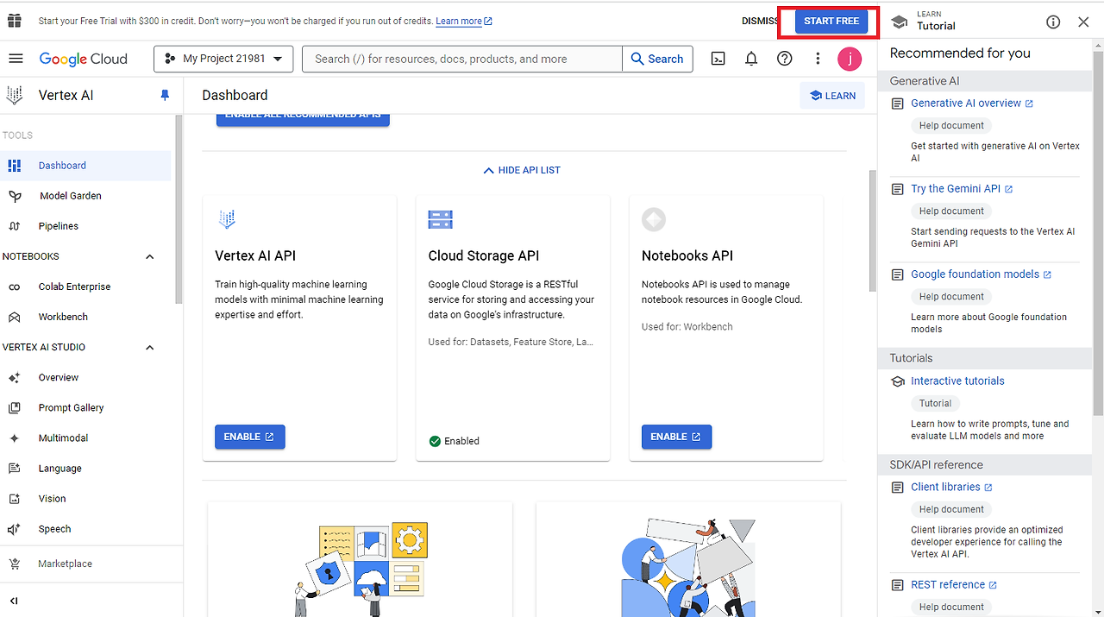Click the Learn button on Dashboard
The height and width of the screenshot is (617, 1104).
(832, 96)
